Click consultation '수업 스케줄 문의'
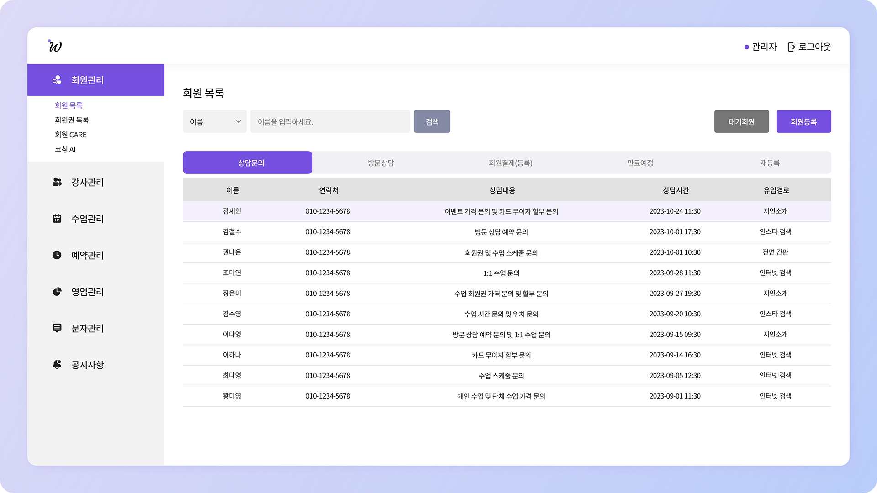 (502, 376)
